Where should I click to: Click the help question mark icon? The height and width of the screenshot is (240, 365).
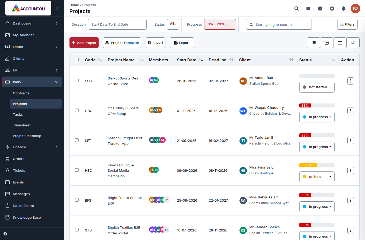pos(5,234)
